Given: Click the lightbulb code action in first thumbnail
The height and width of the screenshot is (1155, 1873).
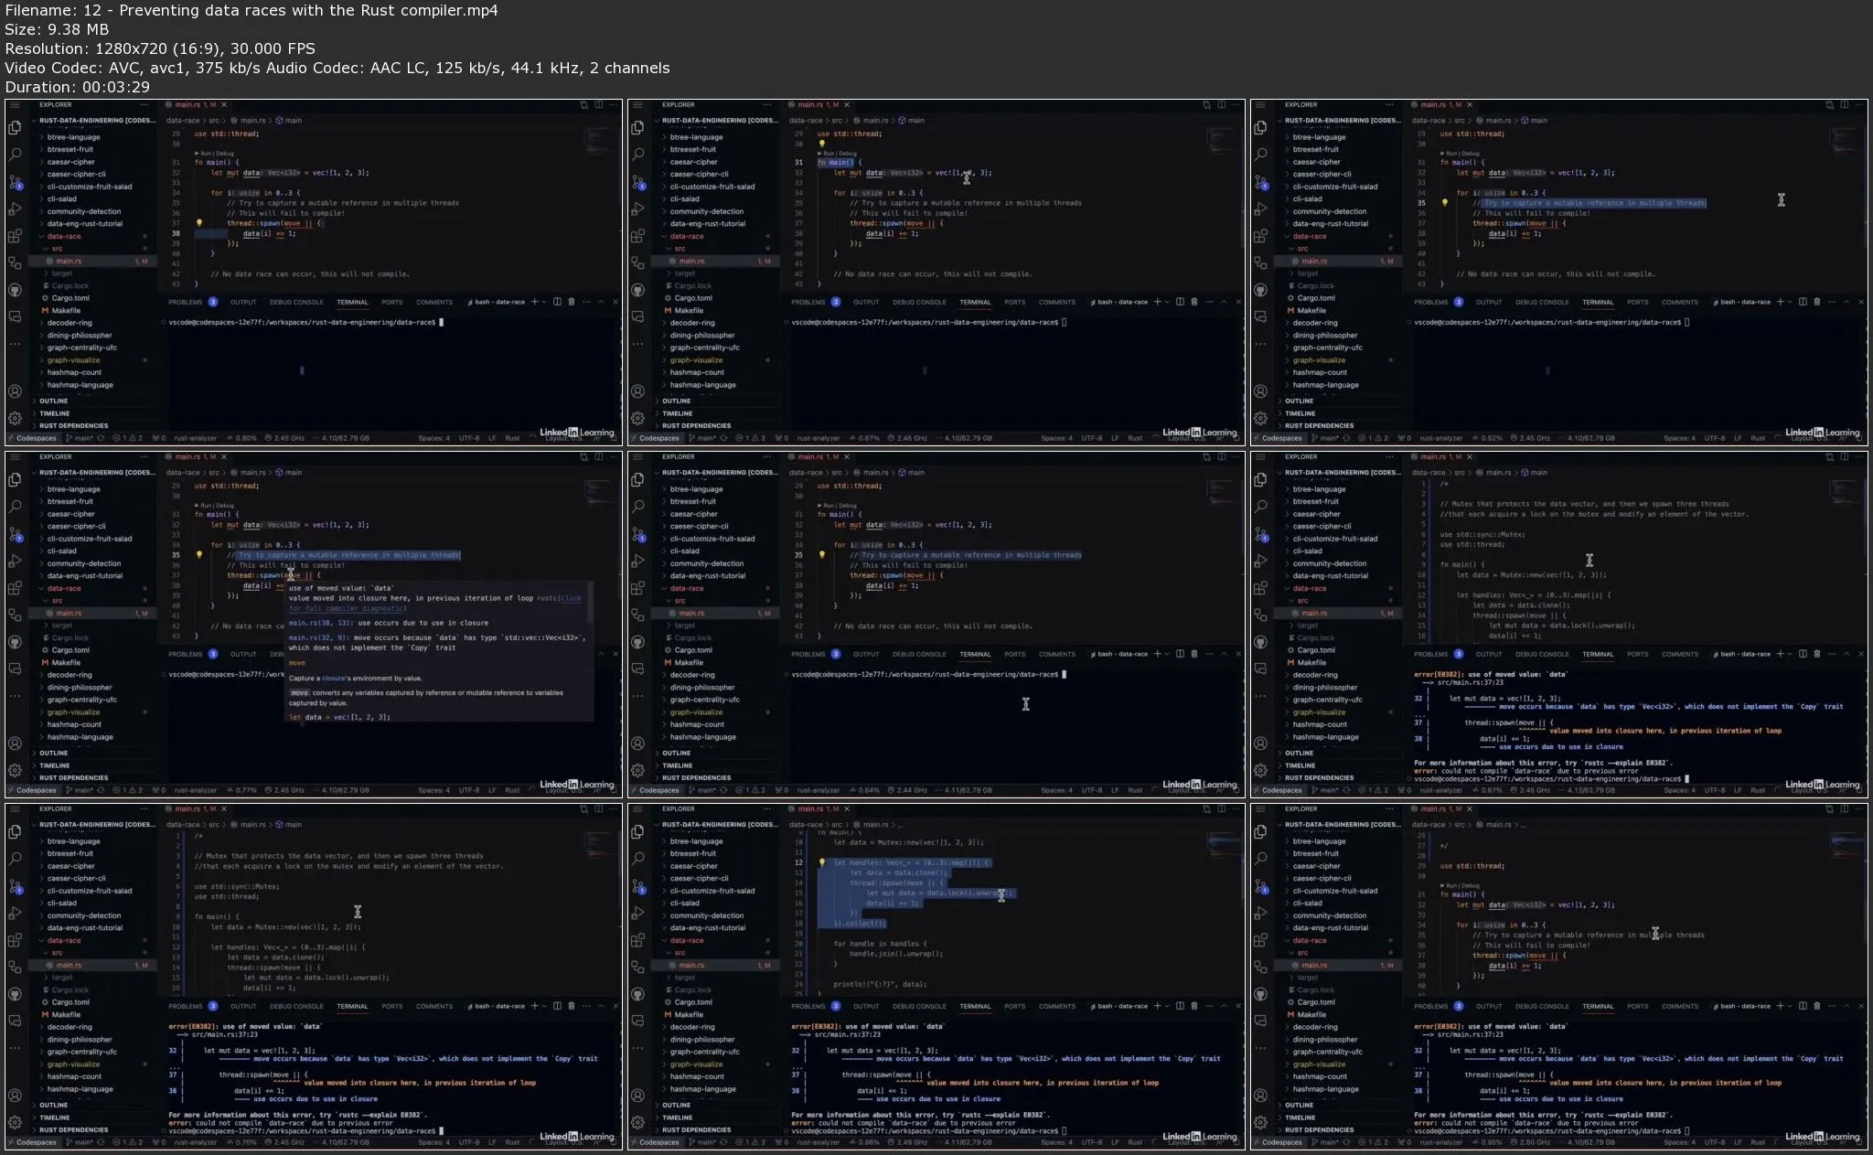Looking at the screenshot, I should (199, 222).
